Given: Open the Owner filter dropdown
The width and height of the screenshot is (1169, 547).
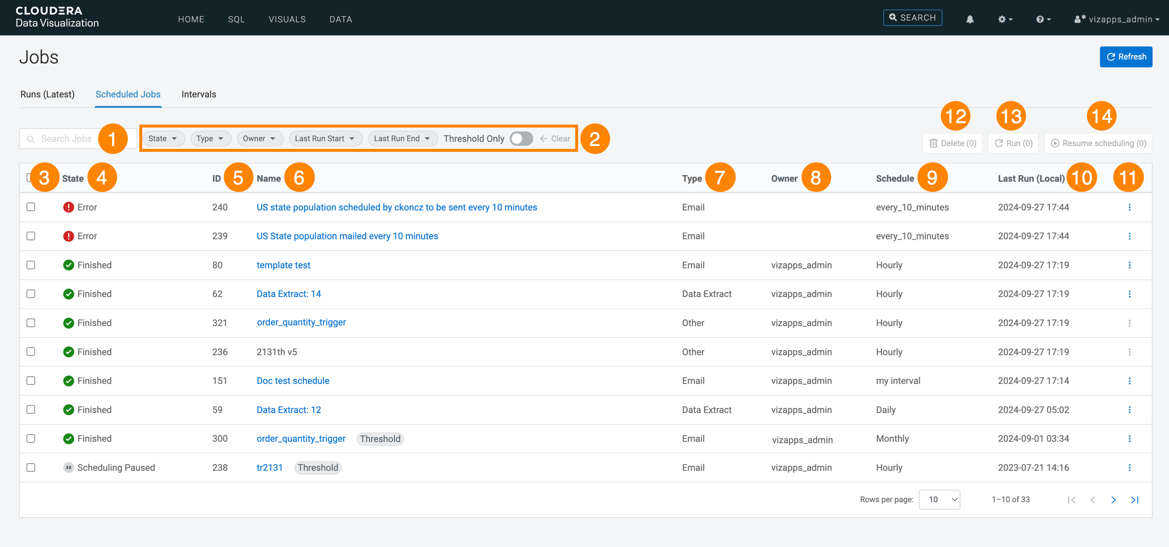Looking at the screenshot, I should pos(260,139).
